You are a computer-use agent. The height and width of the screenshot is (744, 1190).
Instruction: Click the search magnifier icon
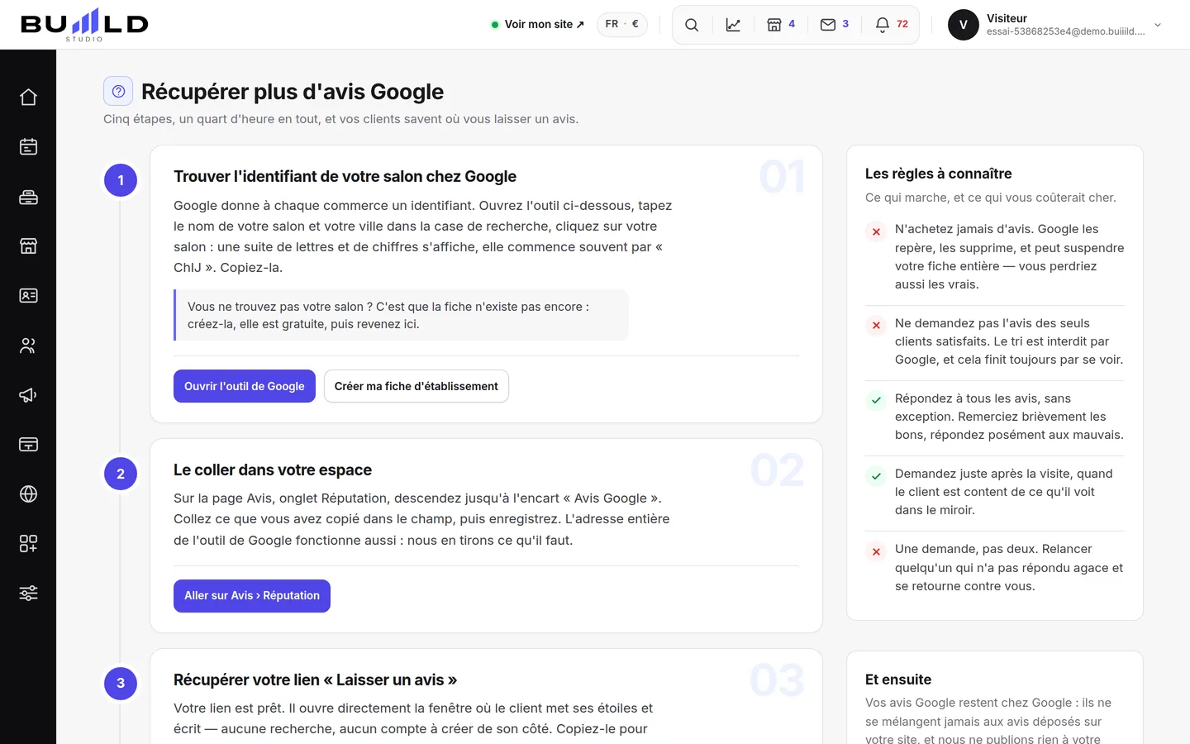(692, 25)
